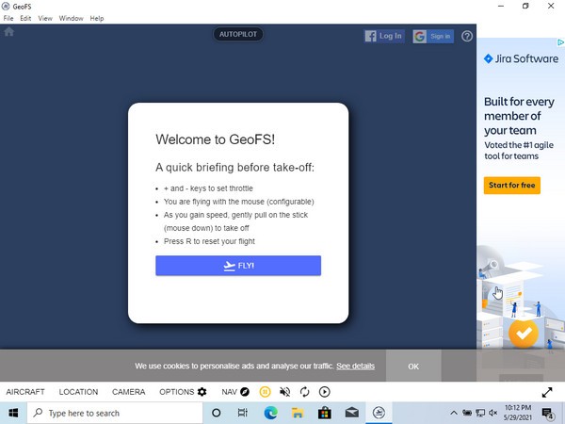565x424 pixels.
Task: Open the File menu
Action: 8,18
